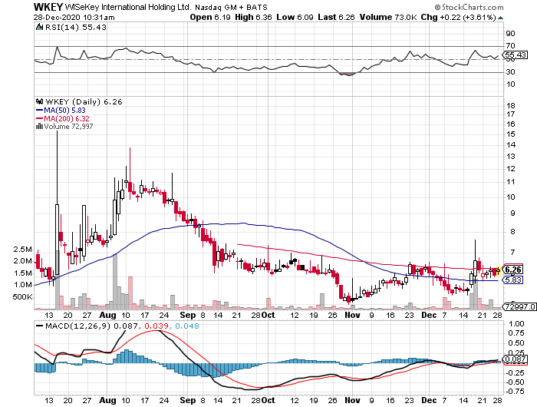Select the Low 6.09 quote value
Image resolution: width=537 pixels, height=407 pixels.
[295, 17]
